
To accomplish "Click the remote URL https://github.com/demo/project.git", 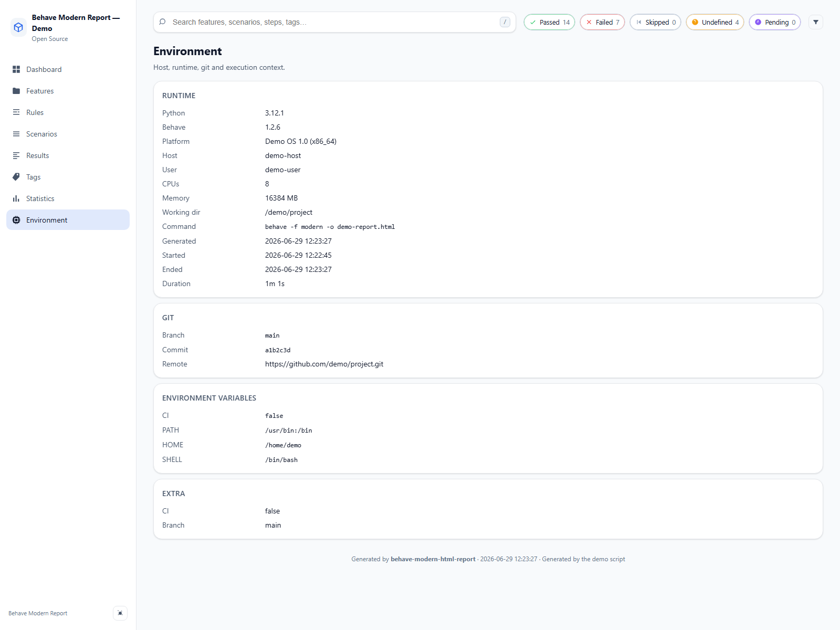I will coord(324,364).
